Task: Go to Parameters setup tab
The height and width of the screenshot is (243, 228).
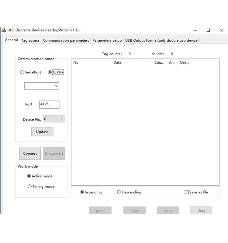Action: pyautogui.click(x=107, y=40)
